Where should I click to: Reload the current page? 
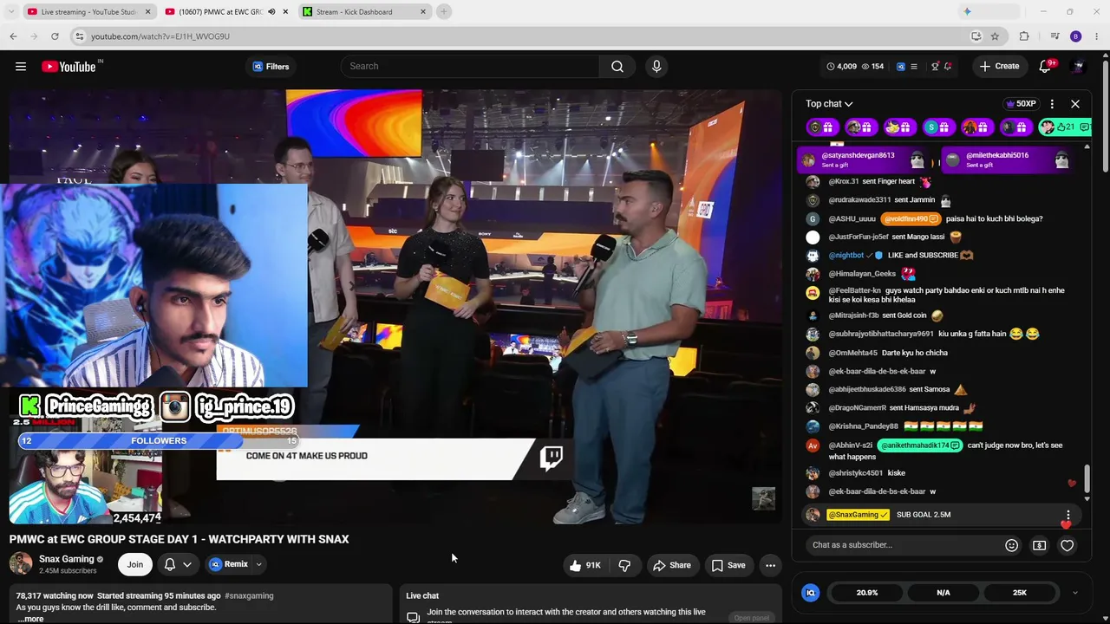(x=55, y=36)
